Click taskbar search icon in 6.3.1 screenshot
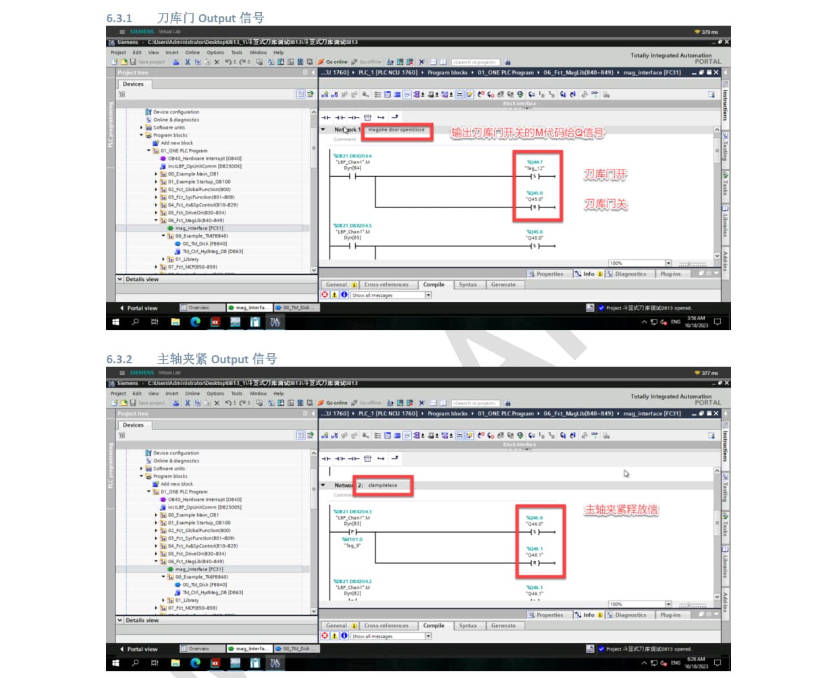The image size is (837, 678). [x=135, y=322]
